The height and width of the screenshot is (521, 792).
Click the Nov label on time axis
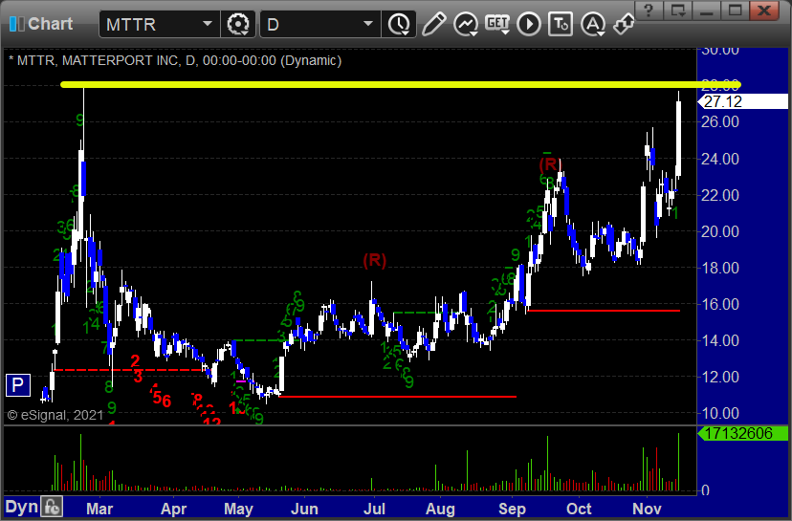tap(647, 509)
